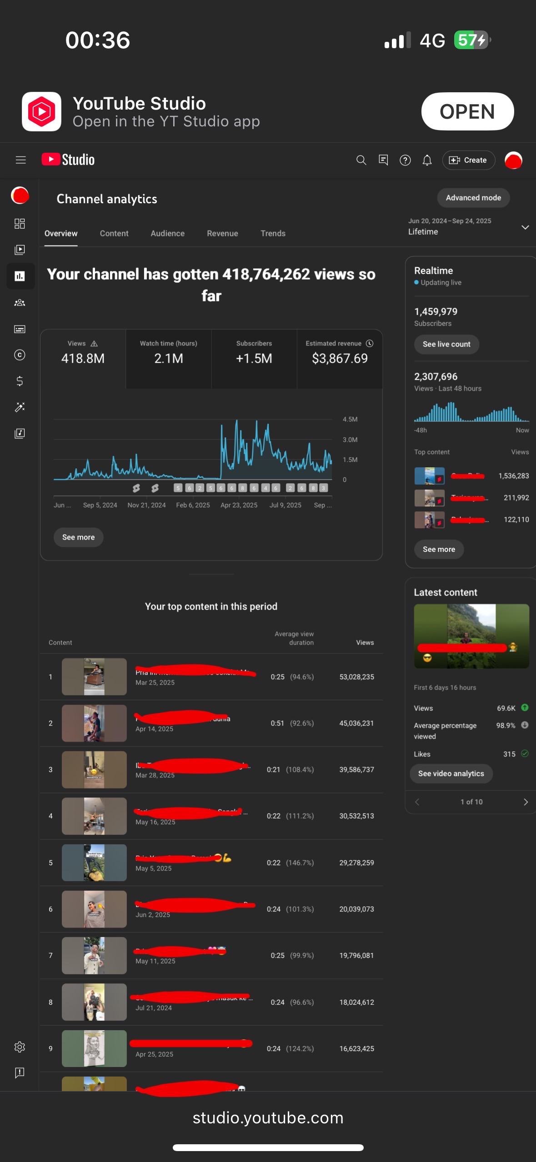Click See live count button

click(x=446, y=344)
